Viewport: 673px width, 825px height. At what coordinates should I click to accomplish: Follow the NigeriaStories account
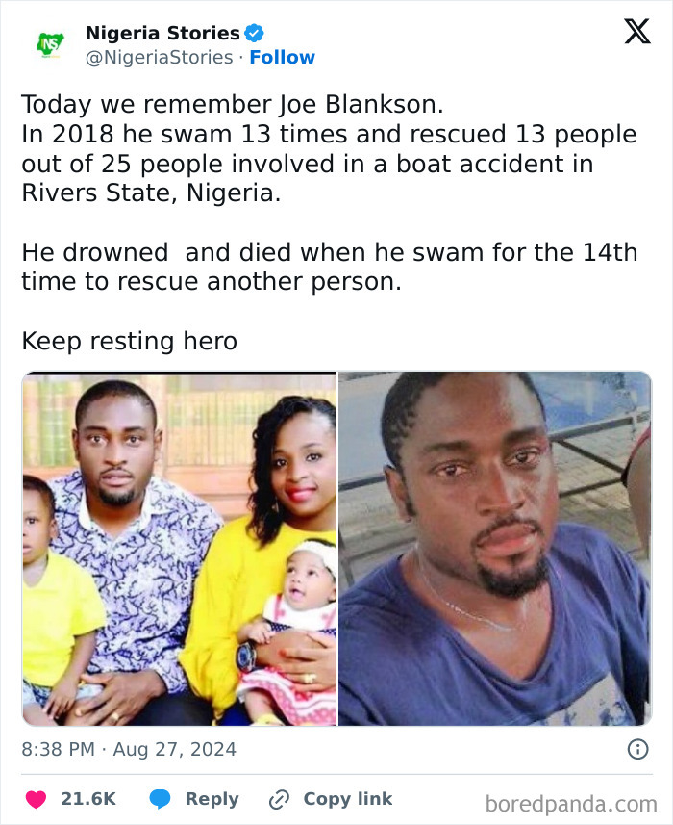point(282,57)
